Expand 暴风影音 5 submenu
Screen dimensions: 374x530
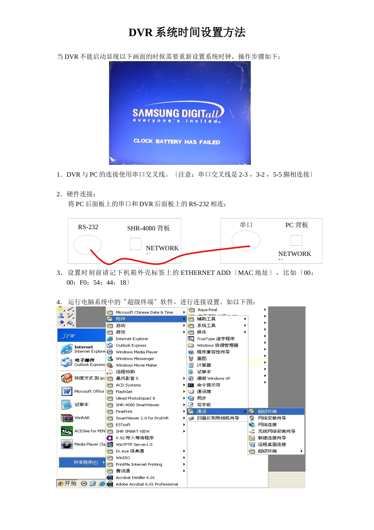(146, 378)
